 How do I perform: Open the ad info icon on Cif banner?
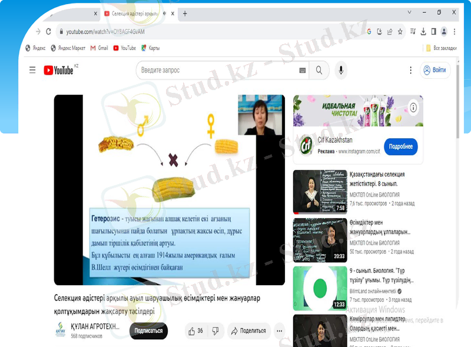coord(414,108)
